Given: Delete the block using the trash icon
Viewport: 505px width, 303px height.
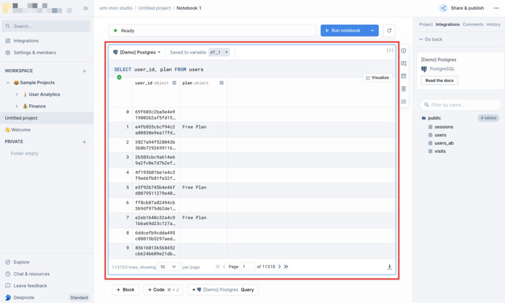Looking at the screenshot, I should 403,89.
